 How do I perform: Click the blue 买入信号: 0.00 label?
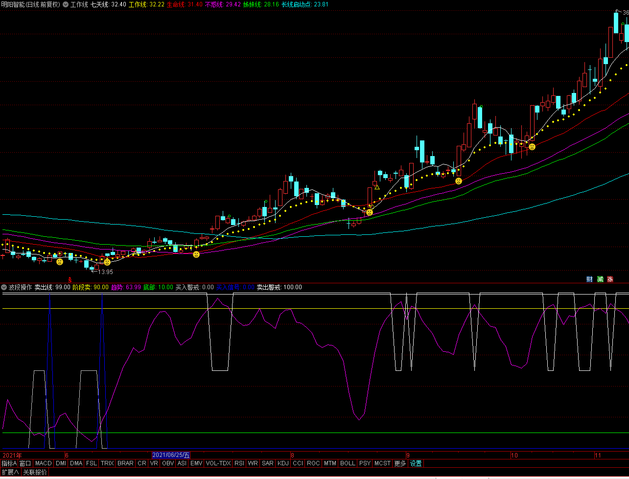235,287
